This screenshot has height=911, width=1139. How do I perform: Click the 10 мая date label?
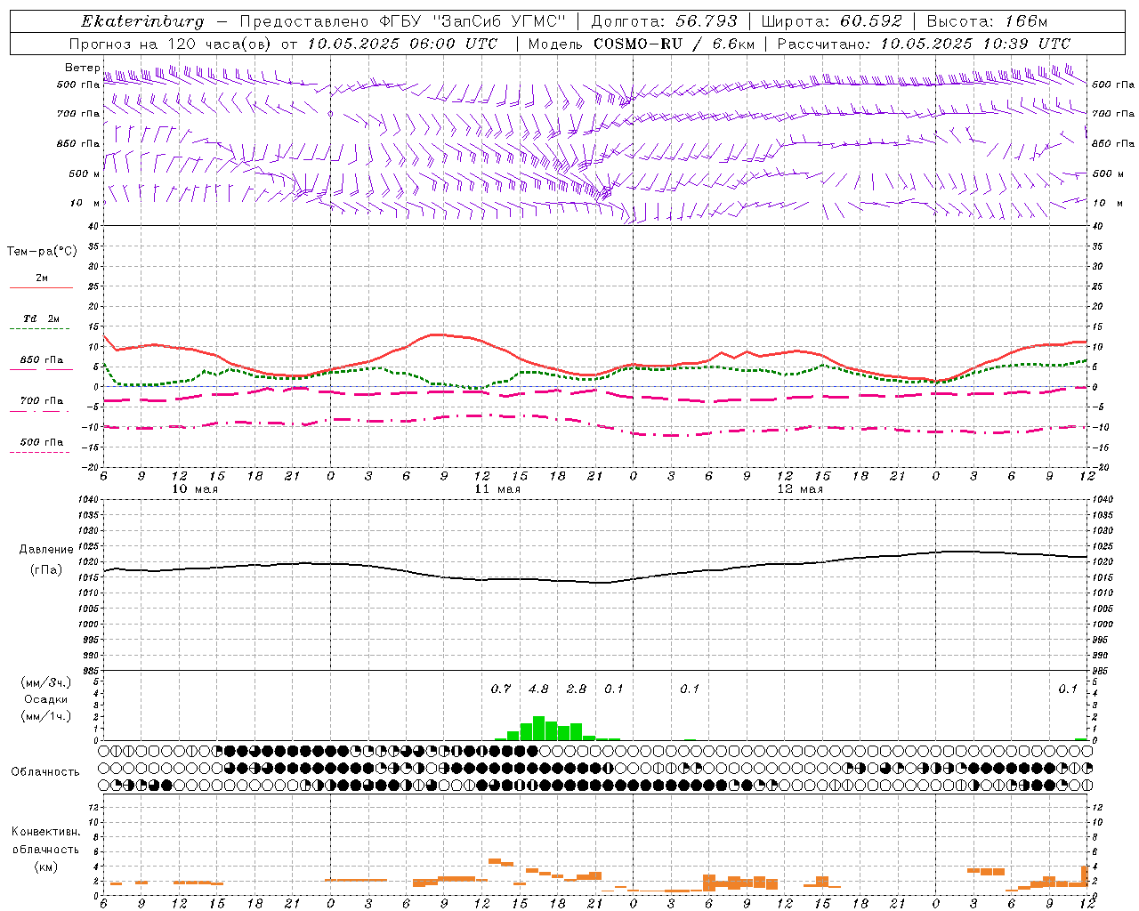(195, 489)
